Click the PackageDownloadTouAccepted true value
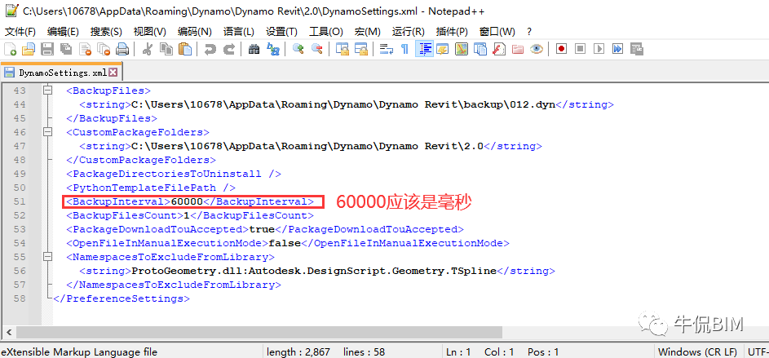 [262, 229]
